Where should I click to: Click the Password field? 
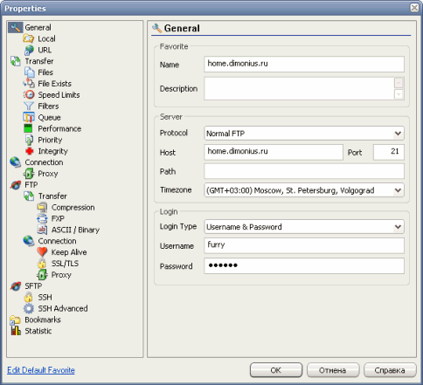(x=304, y=266)
